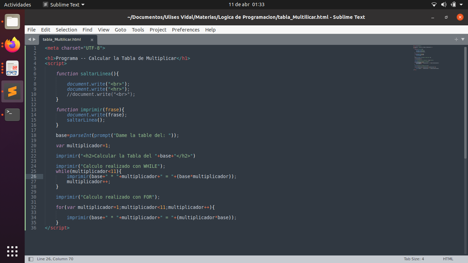Click the "Calculo realizado con FOR" line

click(x=108, y=197)
